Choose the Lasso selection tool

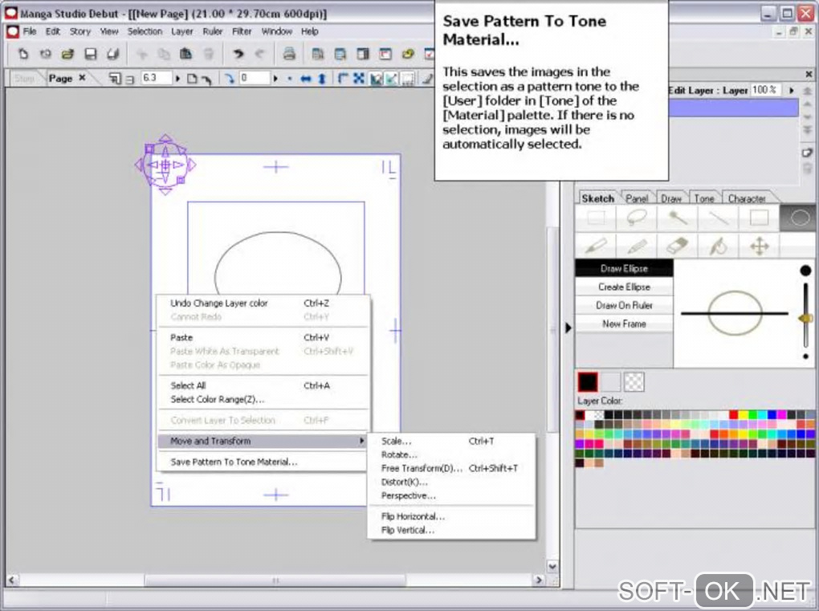click(x=637, y=218)
